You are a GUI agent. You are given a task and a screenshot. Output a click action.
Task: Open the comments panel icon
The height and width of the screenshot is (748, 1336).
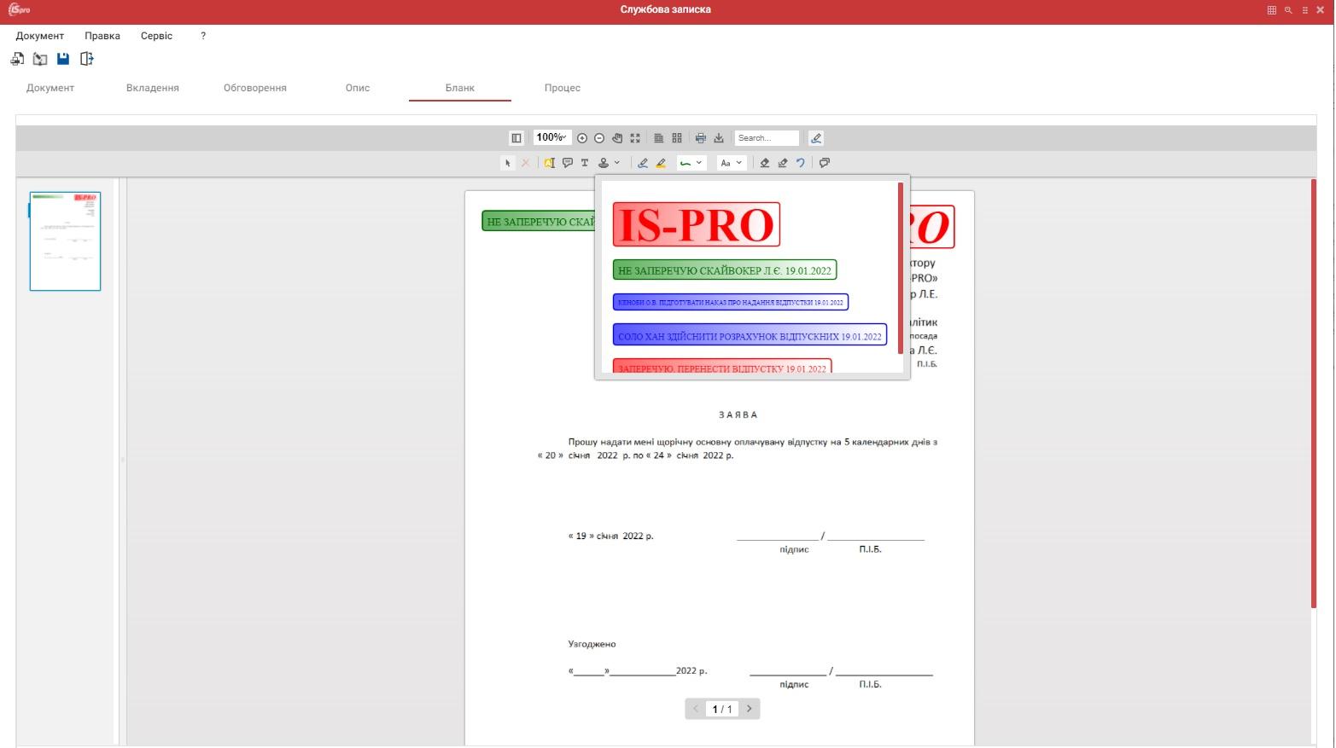825,163
